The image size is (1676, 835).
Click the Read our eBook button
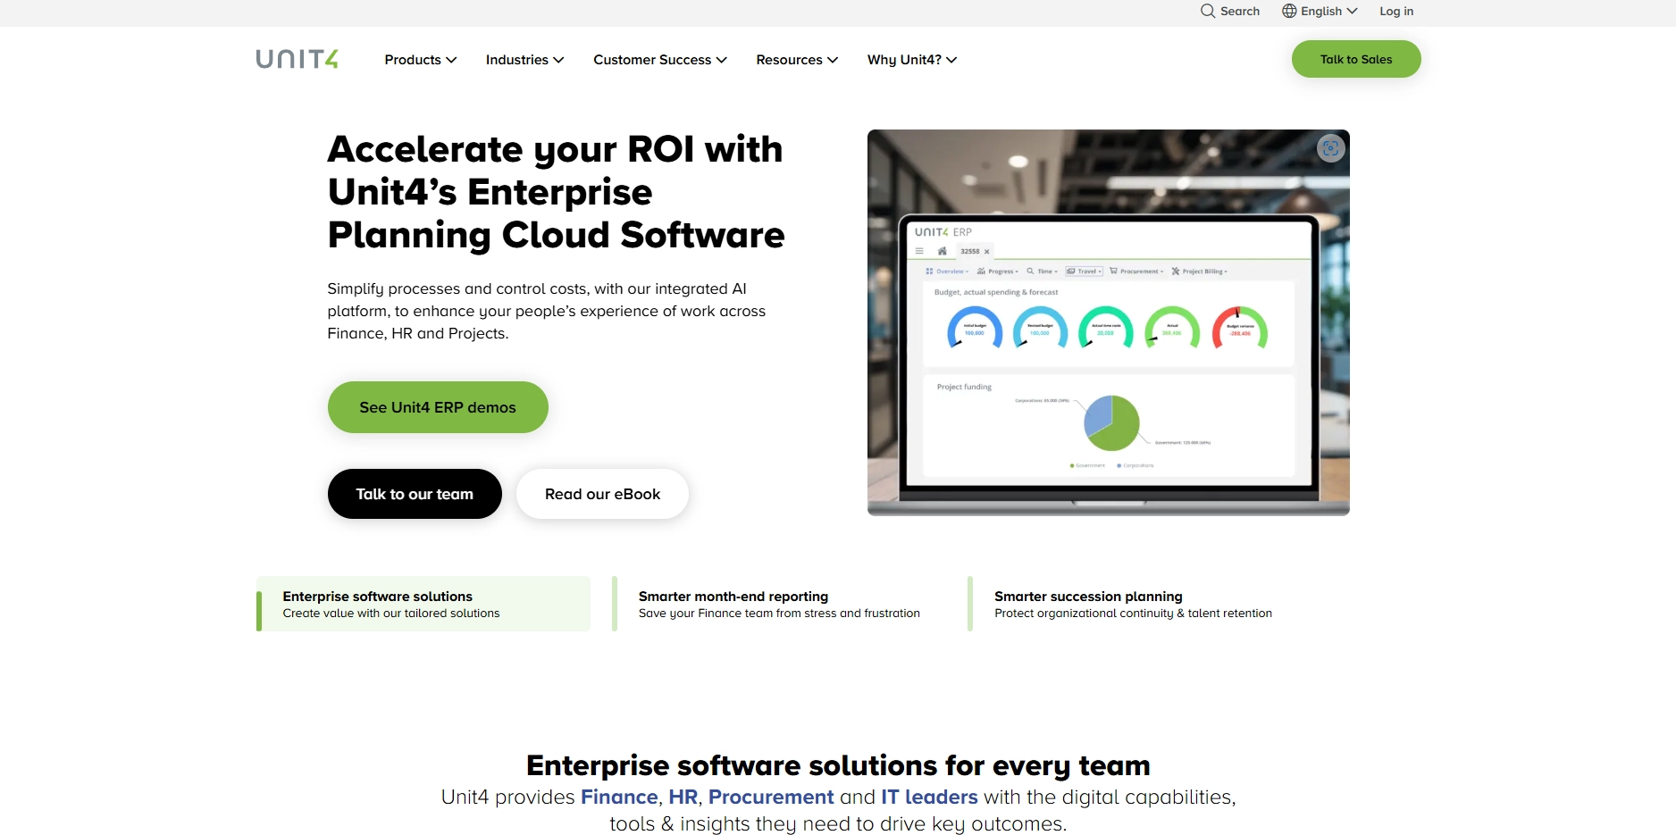[x=602, y=494]
